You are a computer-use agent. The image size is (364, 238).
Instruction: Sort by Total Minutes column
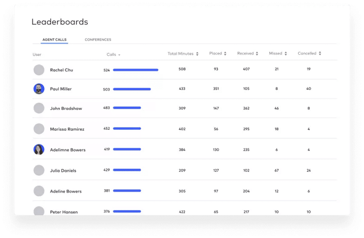[x=197, y=54]
